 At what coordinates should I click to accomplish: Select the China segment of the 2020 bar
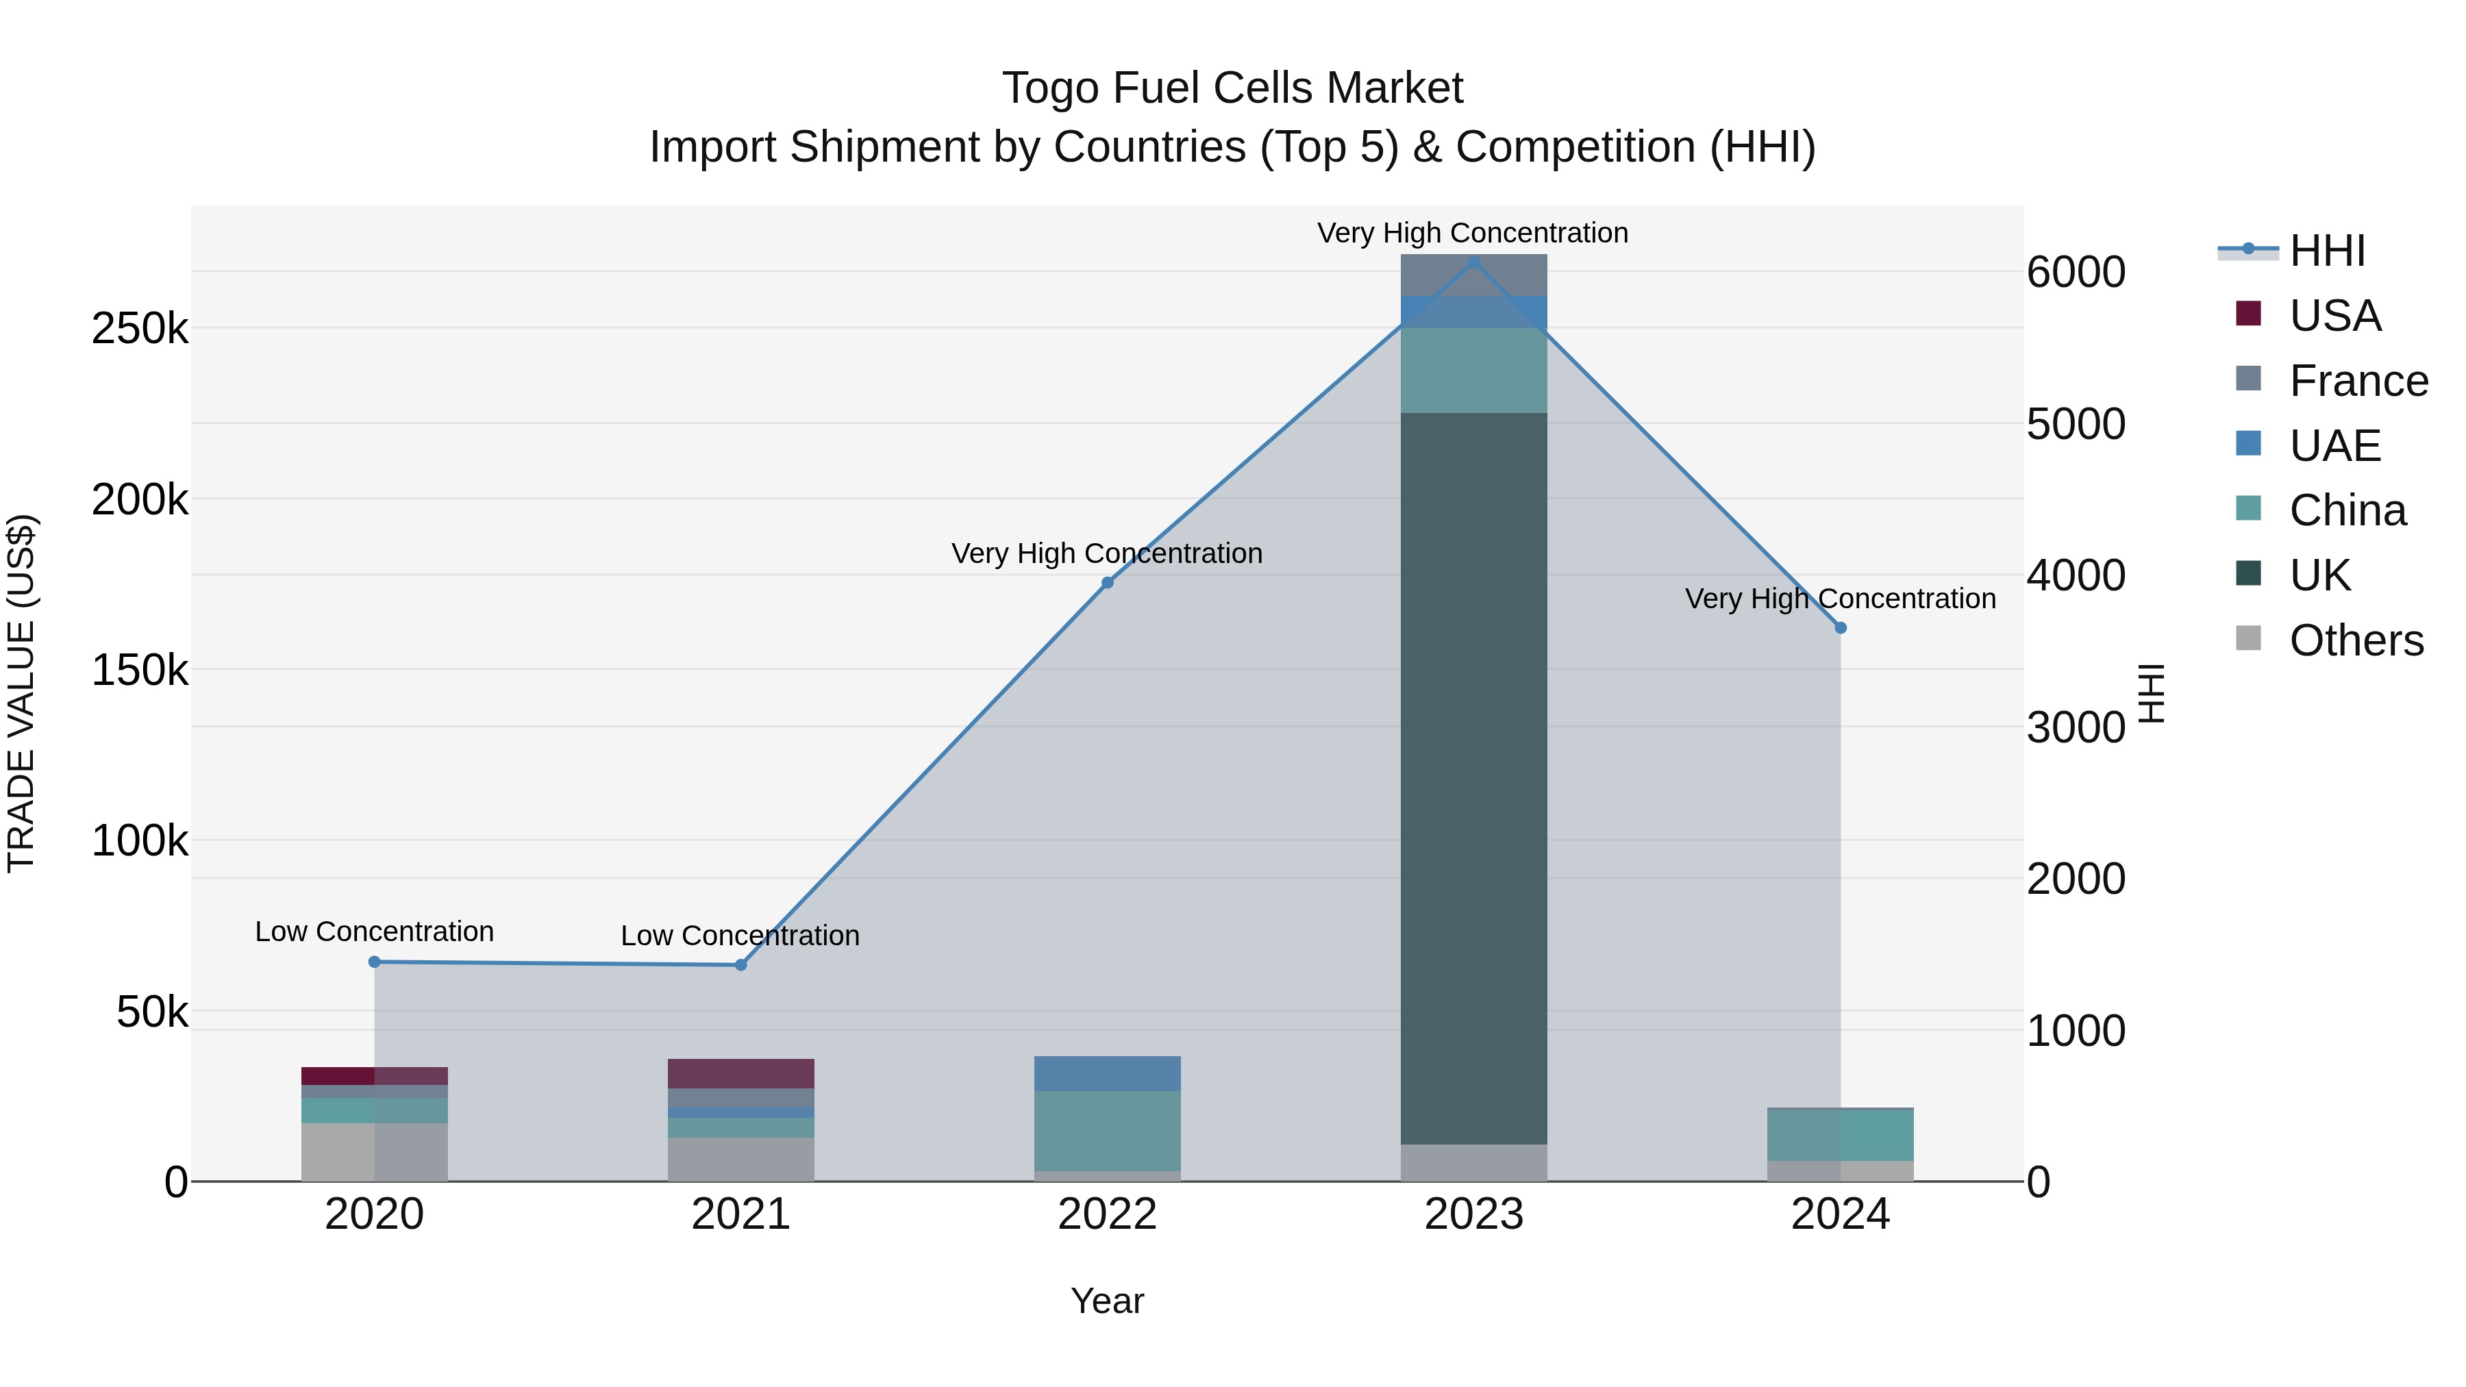pos(374,1112)
